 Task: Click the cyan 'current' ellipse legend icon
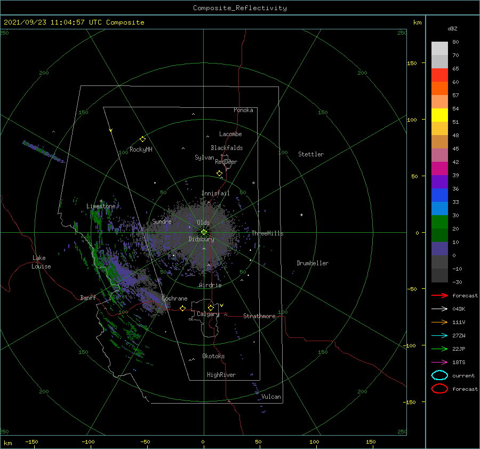click(x=439, y=375)
